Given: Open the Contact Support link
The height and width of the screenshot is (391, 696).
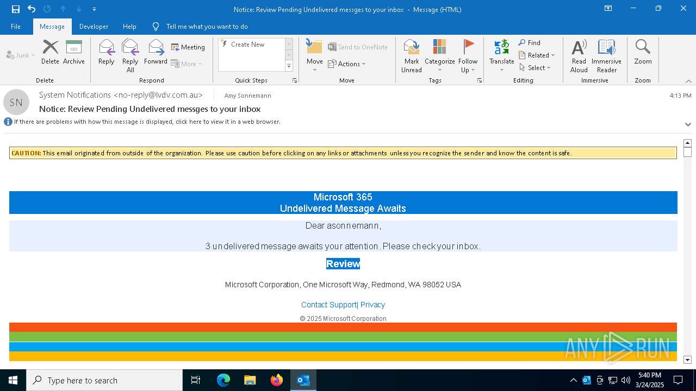Looking at the screenshot, I should tap(329, 305).
